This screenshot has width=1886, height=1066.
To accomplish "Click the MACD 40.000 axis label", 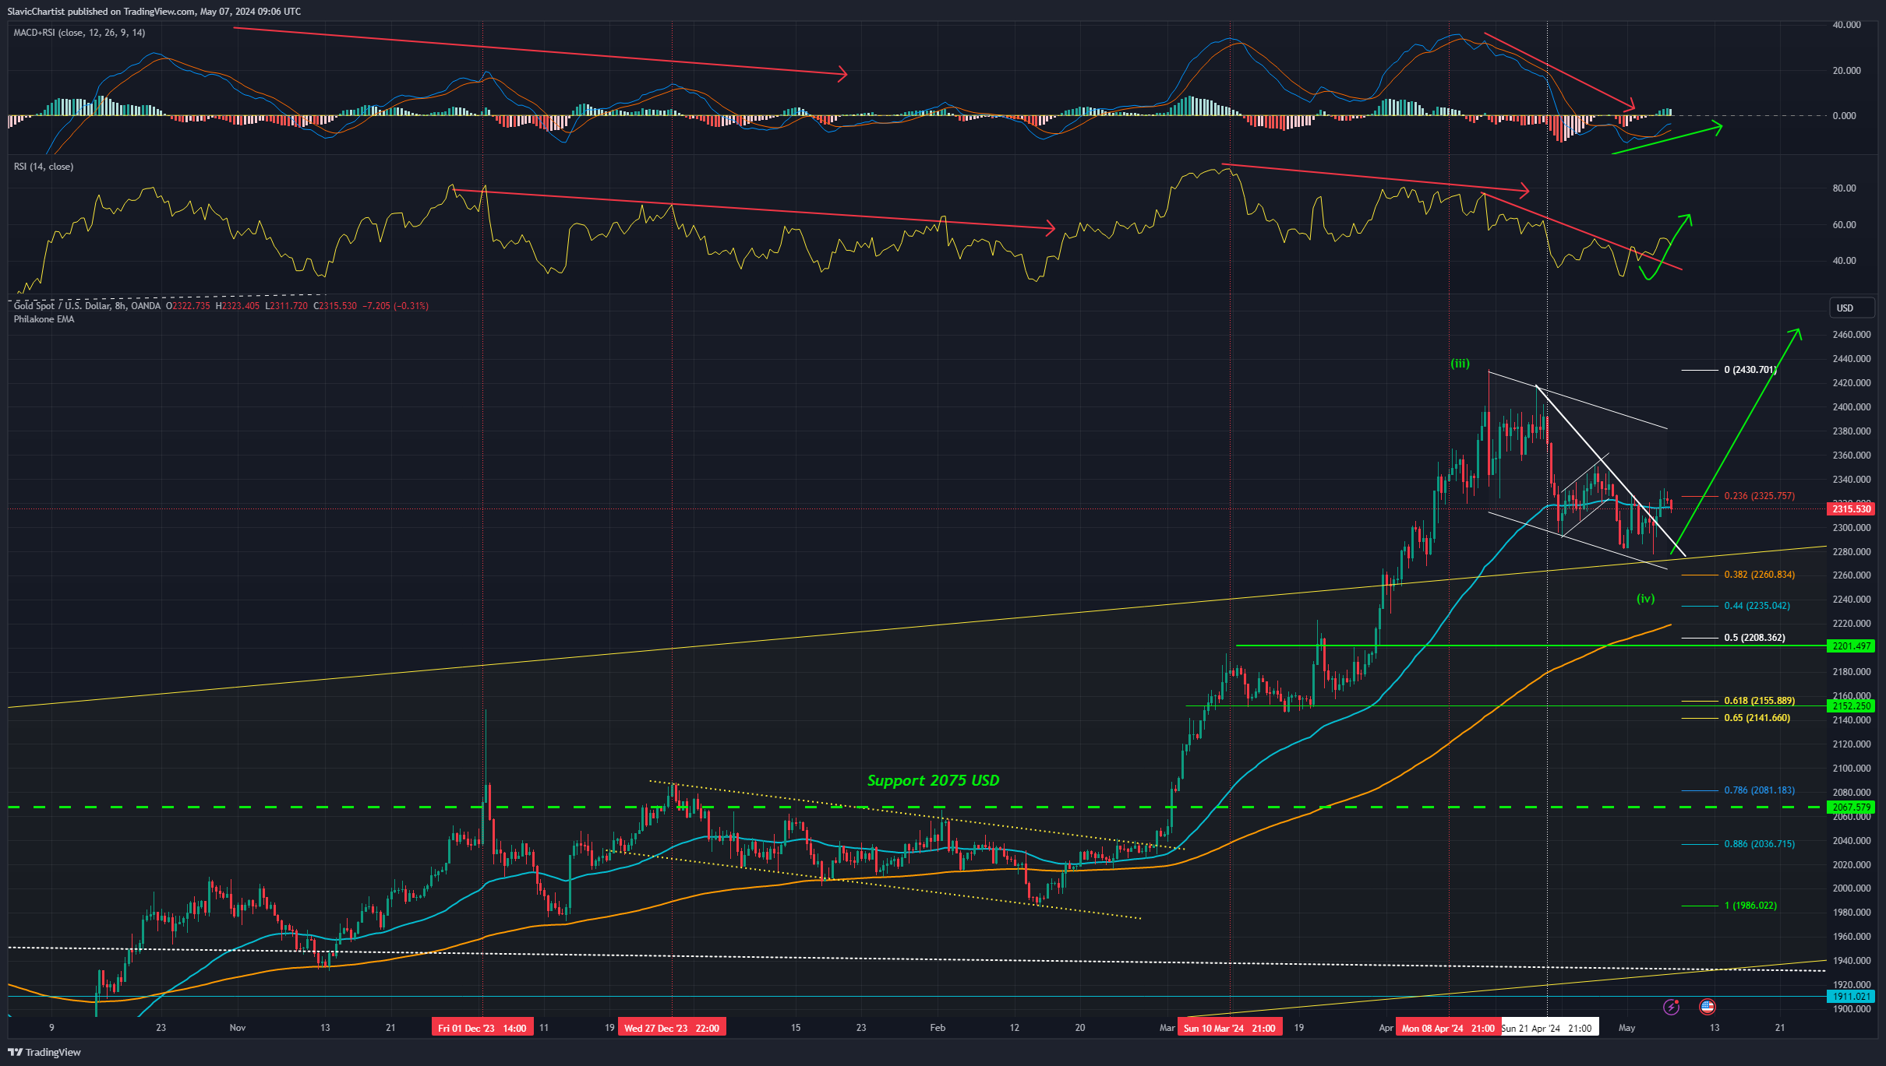I will tap(1846, 25).
